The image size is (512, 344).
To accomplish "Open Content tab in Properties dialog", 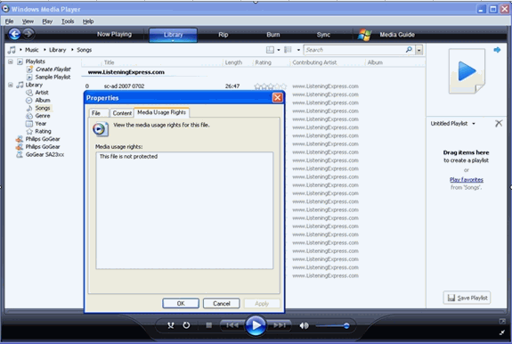I will (x=122, y=113).
